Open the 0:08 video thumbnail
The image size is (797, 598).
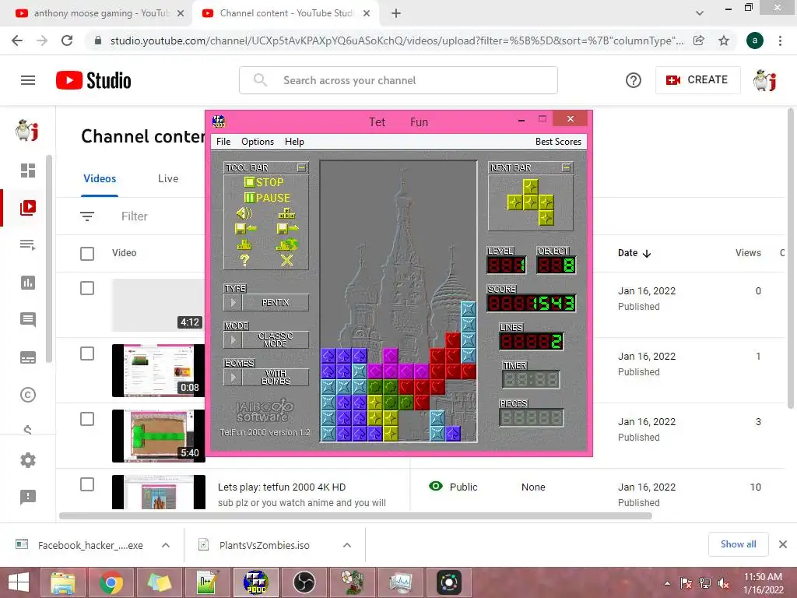pos(159,370)
